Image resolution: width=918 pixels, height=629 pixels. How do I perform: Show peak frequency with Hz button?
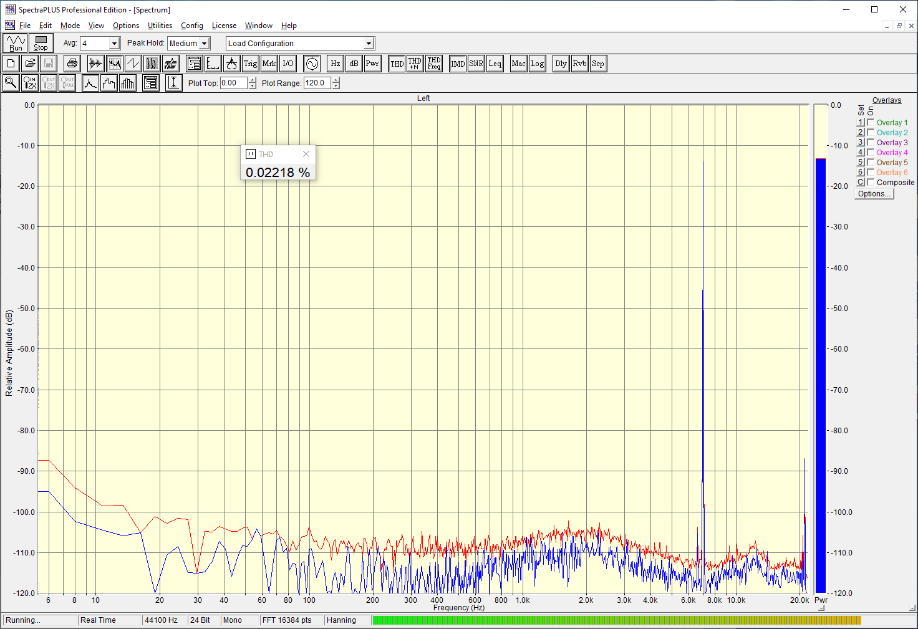tap(335, 64)
